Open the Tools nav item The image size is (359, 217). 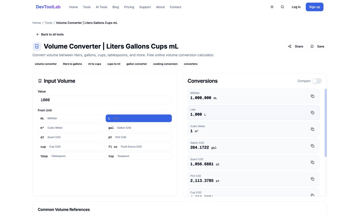click(x=87, y=7)
